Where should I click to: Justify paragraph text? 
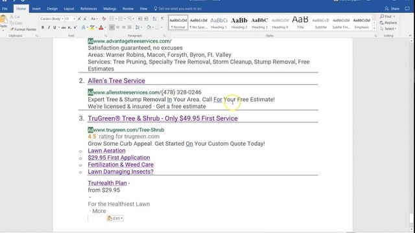(130, 27)
